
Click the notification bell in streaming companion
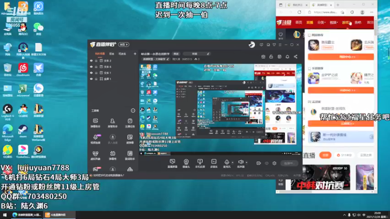tap(287, 56)
